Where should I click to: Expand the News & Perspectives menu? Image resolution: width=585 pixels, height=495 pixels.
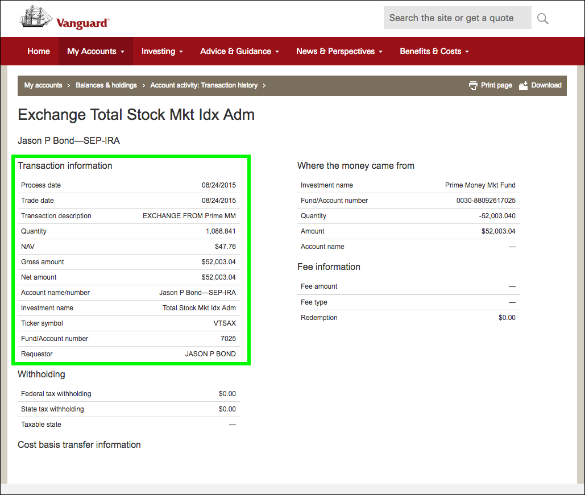pyautogui.click(x=339, y=51)
